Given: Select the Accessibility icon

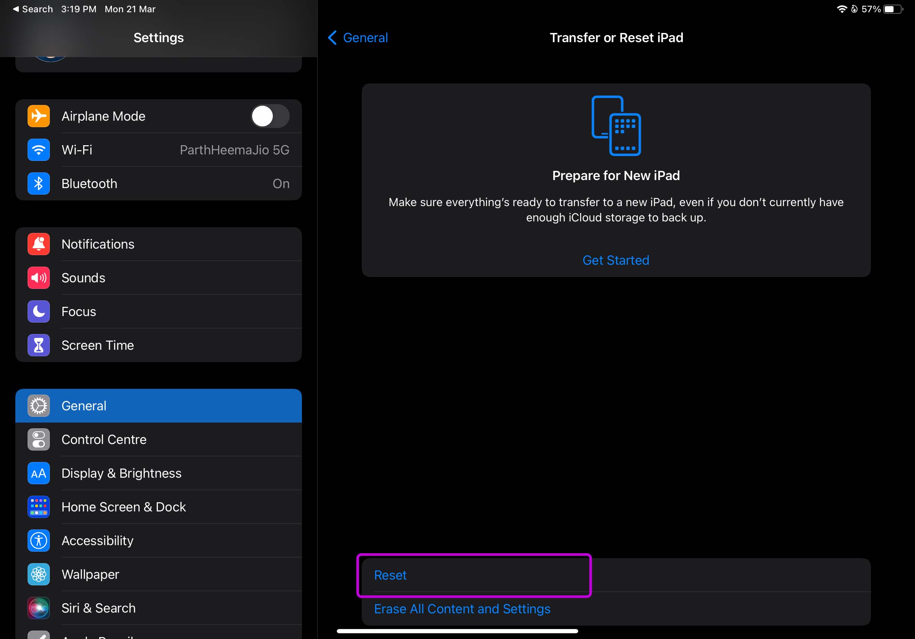Looking at the screenshot, I should click(38, 540).
